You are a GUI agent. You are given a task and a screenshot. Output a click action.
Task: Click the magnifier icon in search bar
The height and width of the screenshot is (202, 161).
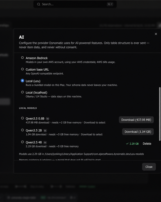38,4
